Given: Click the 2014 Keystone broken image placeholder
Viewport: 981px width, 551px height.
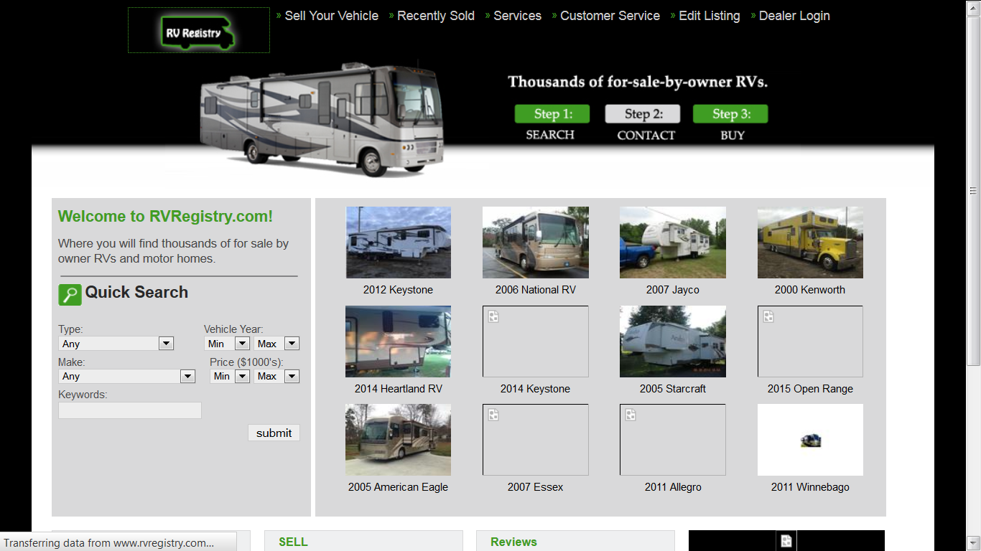Looking at the screenshot, I should tap(536, 342).
